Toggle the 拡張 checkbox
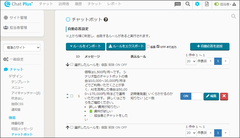Image resolution: width=240 pixels, height=138 pixels. click(x=148, y=47)
